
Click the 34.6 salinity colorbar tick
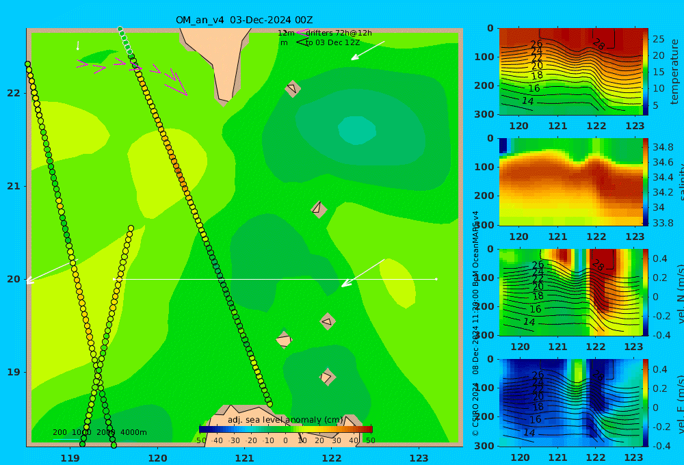click(663, 162)
